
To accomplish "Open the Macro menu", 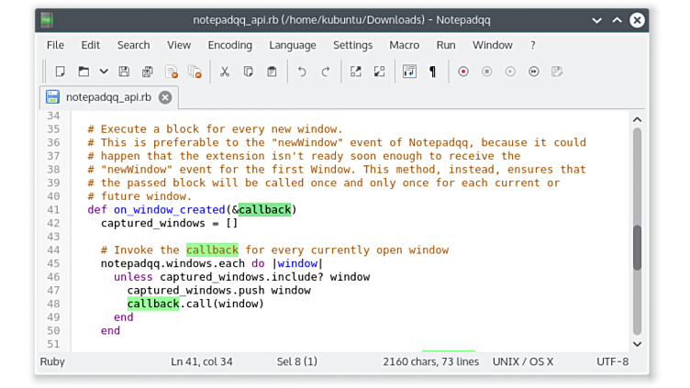I will click(x=404, y=45).
